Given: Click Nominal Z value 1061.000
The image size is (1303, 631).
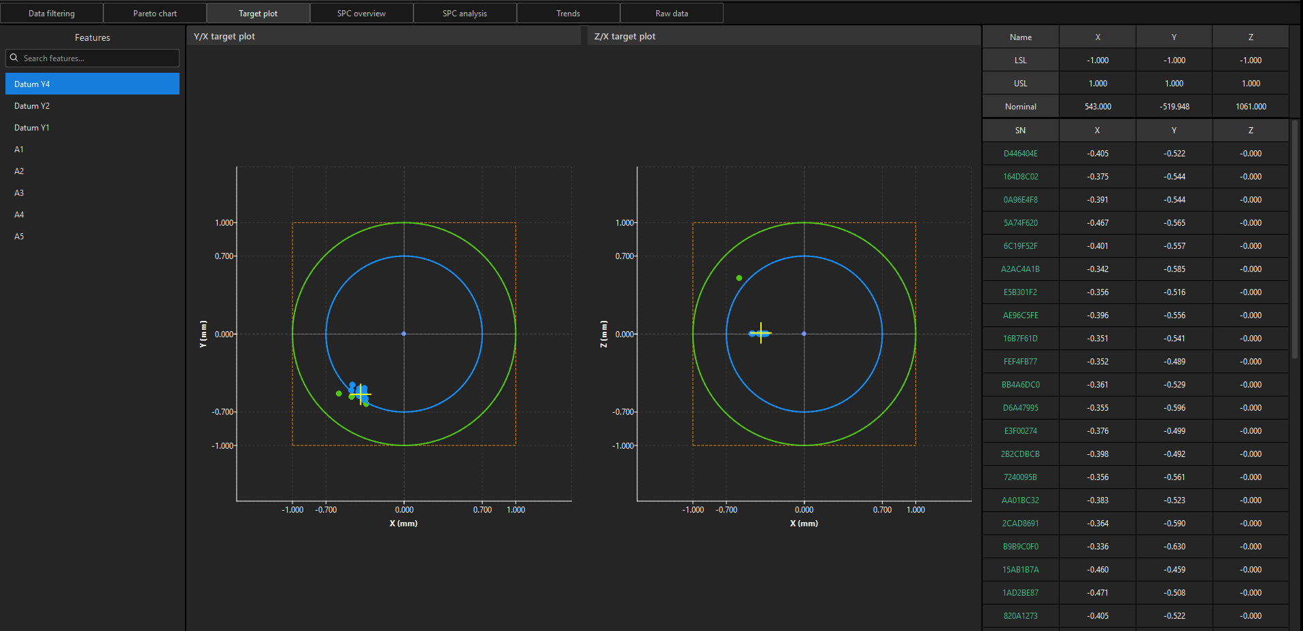Looking at the screenshot, I should pyautogui.click(x=1251, y=107).
